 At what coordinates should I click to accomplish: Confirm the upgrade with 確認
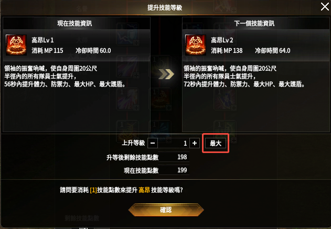click(166, 210)
